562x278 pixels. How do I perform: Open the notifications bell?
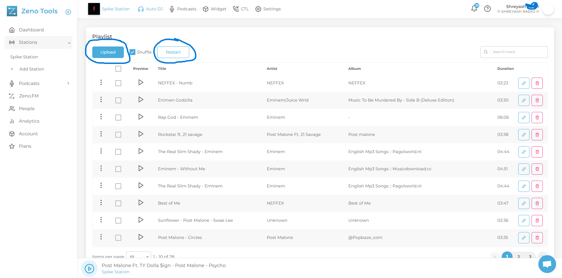[x=474, y=8]
